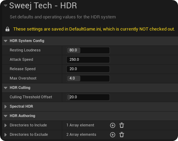Collapse the HDR System Config category
The width and height of the screenshot is (178, 141).
[x=6, y=41]
